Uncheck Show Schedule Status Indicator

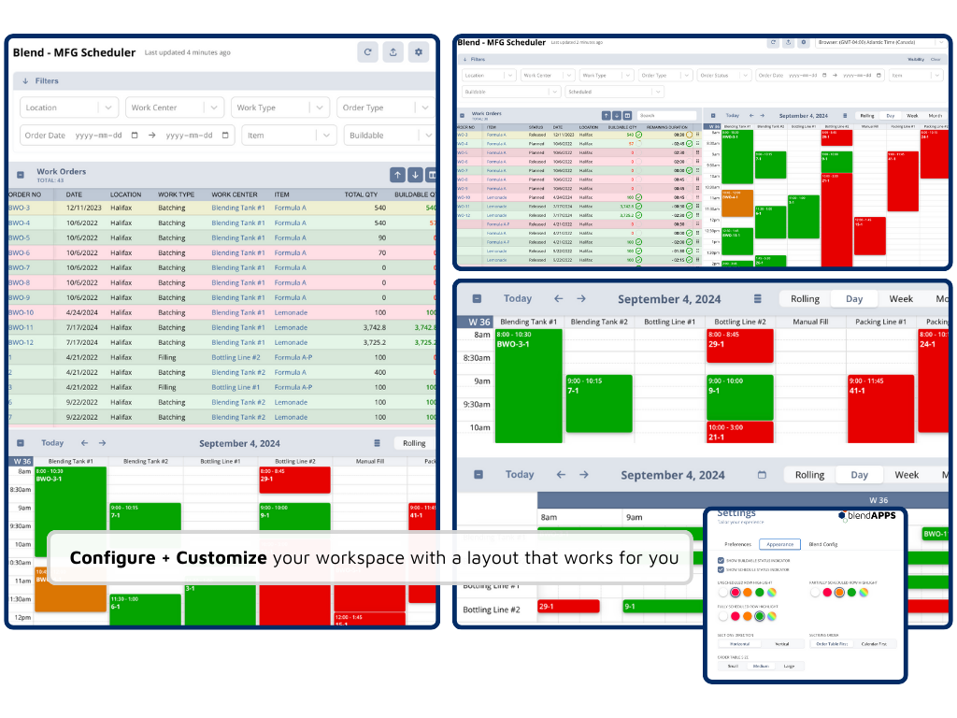tap(721, 568)
